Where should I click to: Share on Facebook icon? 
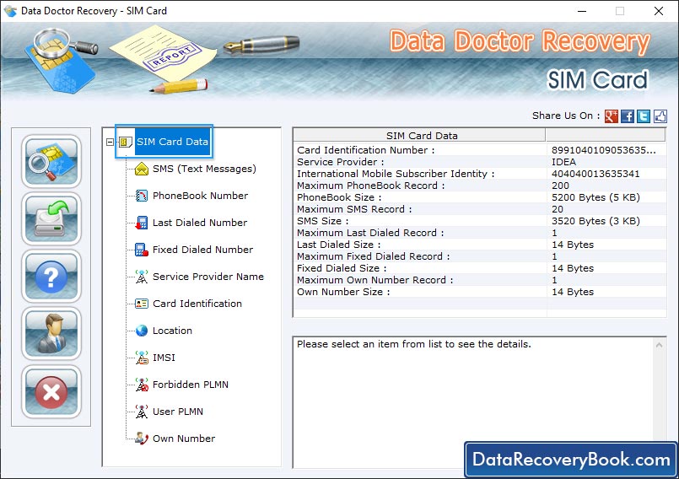(x=628, y=116)
